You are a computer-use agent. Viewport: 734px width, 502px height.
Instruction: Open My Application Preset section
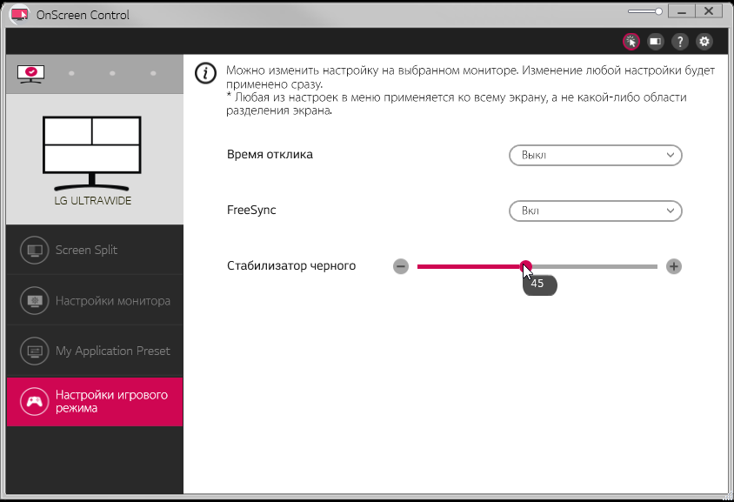pos(95,351)
